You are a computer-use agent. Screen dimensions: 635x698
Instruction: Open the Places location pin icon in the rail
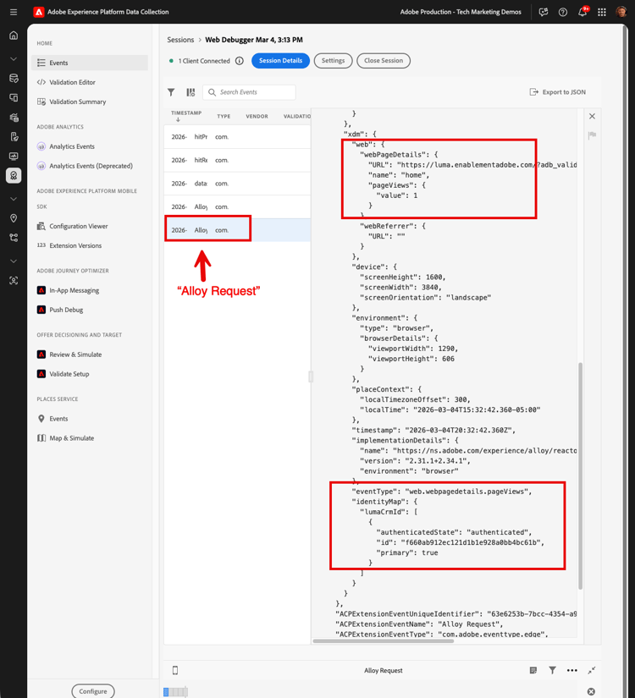click(x=14, y=217)
